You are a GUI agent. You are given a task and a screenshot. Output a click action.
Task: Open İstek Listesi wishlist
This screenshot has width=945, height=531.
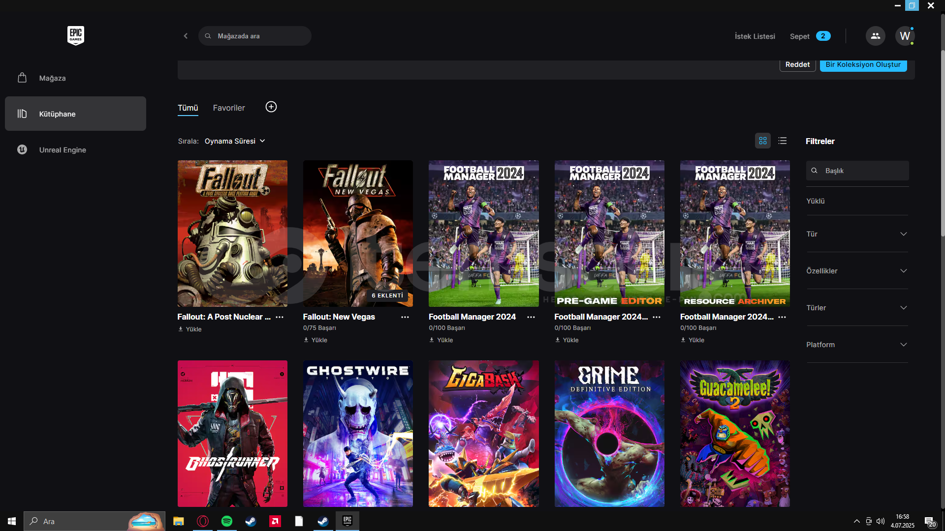click(x=755, y=36)
